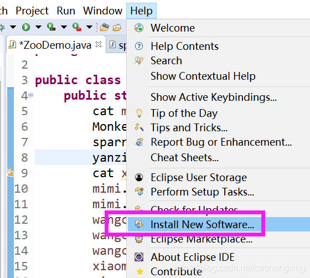Click the 'mimi.' text on line 10

point(110,189)
